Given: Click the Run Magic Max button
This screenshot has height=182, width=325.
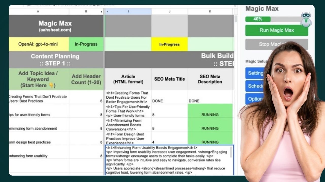Looking at the screenshot, I should (x=277, y=30).
